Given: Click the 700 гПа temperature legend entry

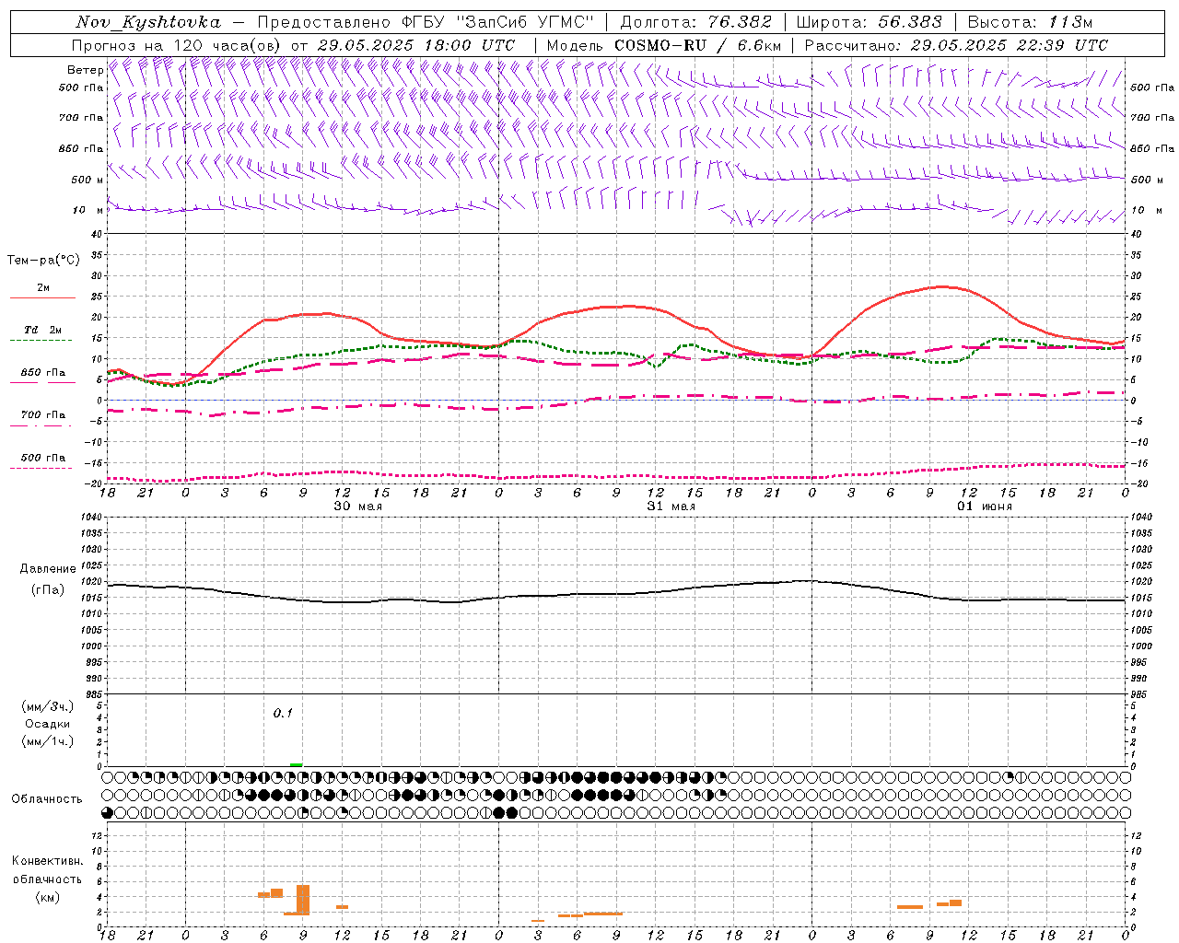Looking at the screenshot, I should (43, 415).
